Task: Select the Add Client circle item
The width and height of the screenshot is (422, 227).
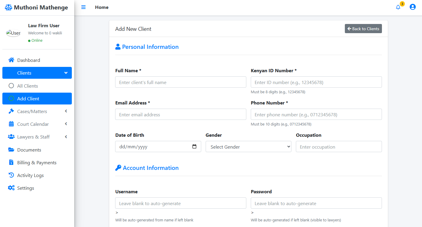Action: click(11, 99)
